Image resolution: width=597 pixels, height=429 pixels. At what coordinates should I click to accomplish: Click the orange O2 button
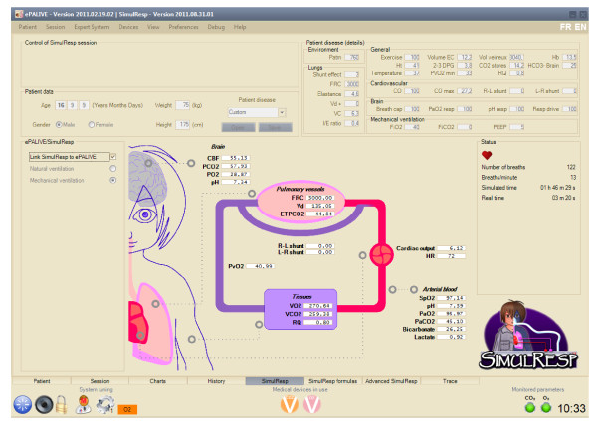tap(127, 409)
